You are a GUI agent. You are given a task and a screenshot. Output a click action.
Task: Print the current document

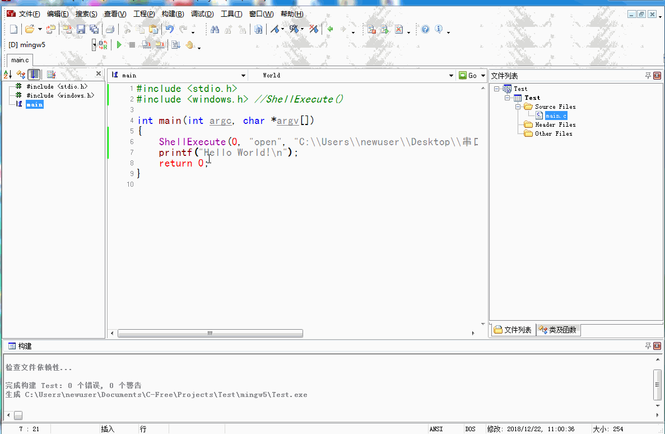110,29
